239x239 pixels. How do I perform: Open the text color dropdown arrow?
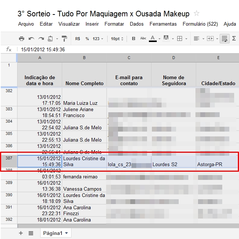click(159, 39)
